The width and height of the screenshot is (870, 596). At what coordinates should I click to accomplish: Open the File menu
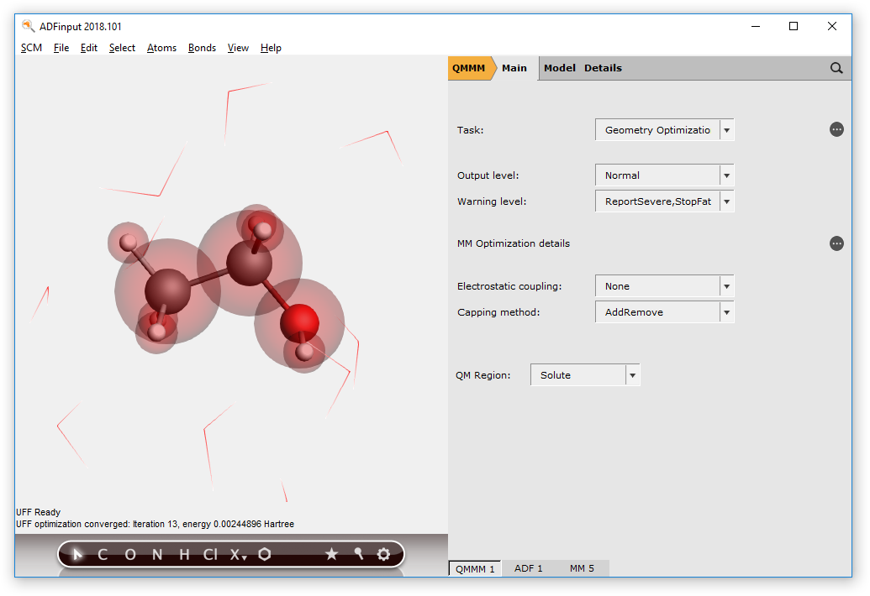[x=61, y=48]
